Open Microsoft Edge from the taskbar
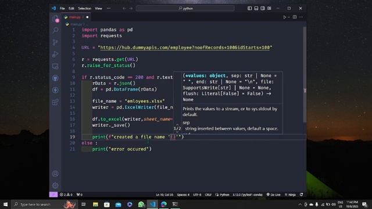 coord(164,204)
